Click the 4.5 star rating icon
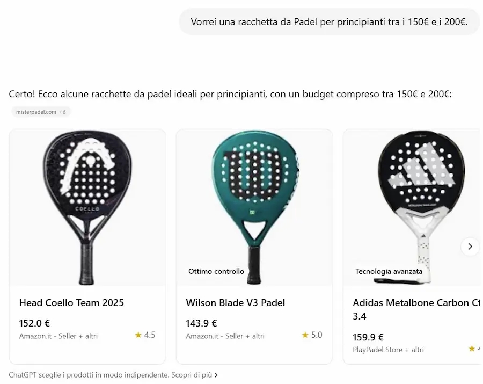 tap(138, 335)
